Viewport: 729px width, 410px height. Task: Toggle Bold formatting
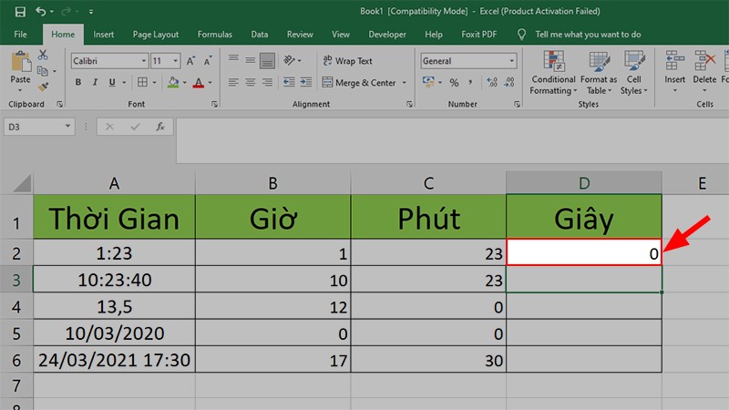tap(79, 83)
